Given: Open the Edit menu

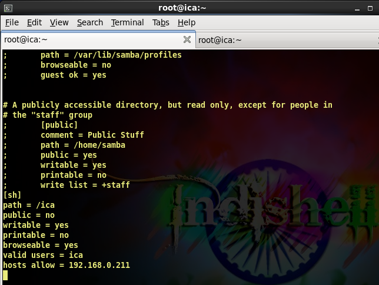Looking at the screenshot, I should pos(34,22).
